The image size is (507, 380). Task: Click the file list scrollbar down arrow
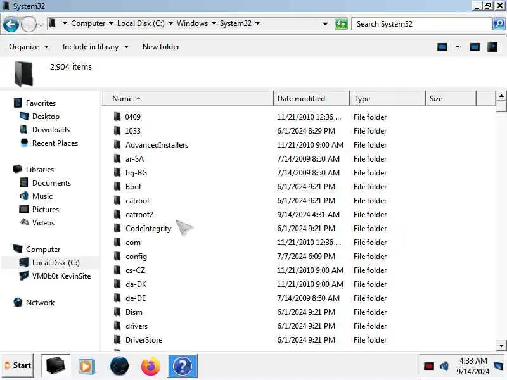(501, 345)
